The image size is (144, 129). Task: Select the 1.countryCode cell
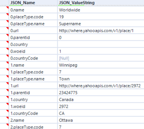point(33,113)
